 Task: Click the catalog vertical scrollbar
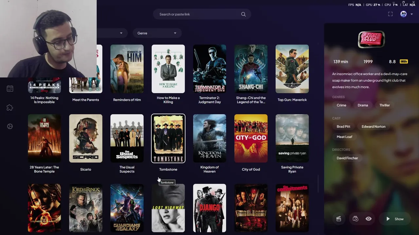tap(318, 184)
